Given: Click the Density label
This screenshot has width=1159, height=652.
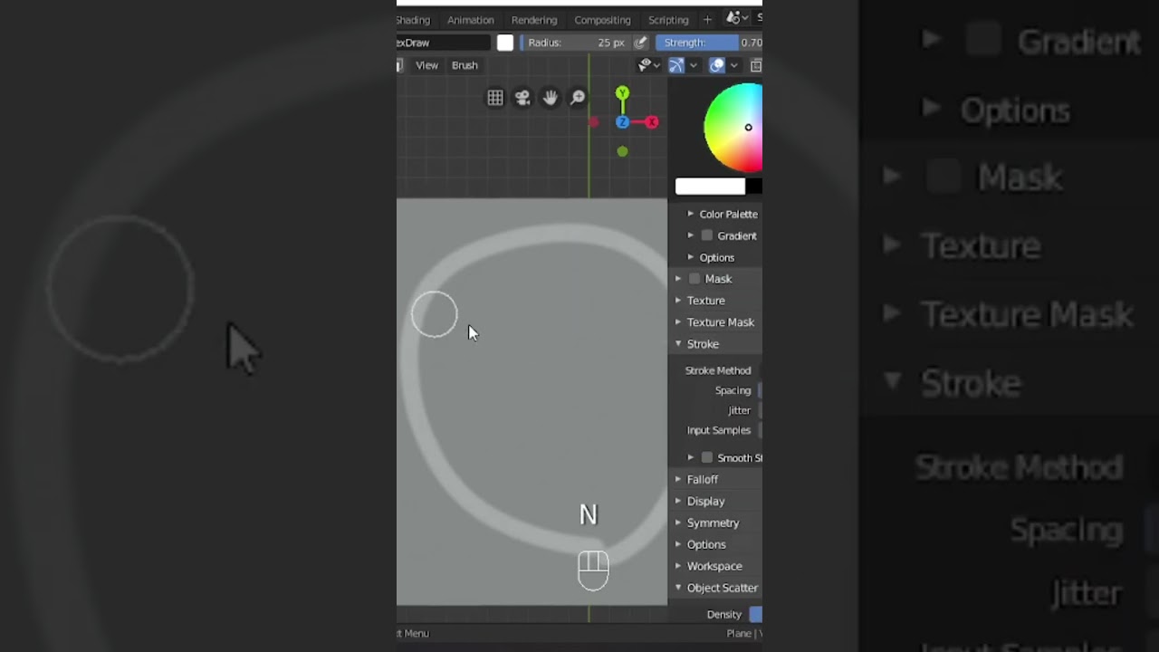Looking at the screenshot, I should click(x=723, y=614).
